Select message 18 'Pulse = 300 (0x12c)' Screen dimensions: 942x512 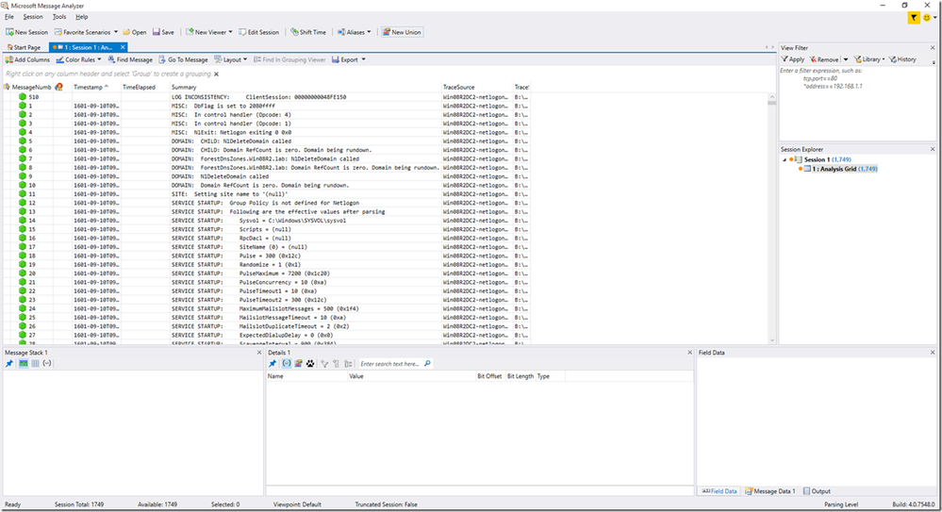pos(266,256)
